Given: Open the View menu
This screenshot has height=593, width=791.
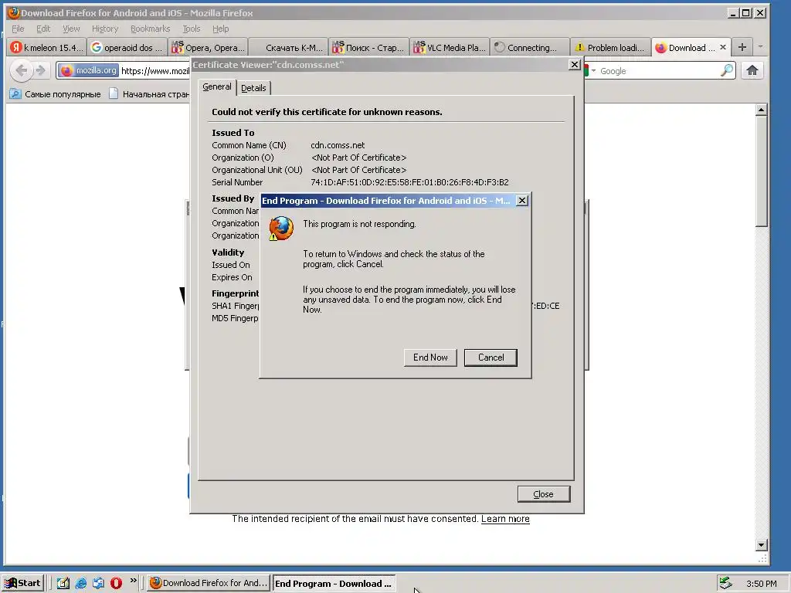Looking at the screenshot, I should click(71, 29).
